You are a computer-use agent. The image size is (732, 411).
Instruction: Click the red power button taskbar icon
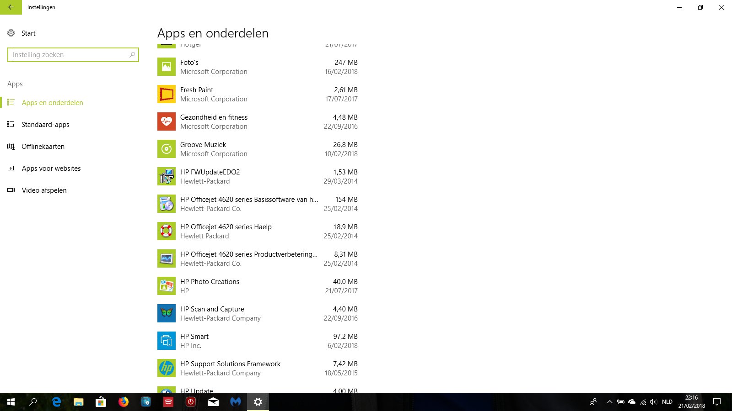coord(191,402)
